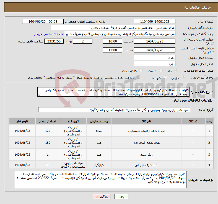Click the کد کالا column header
This screenshot has height=204, width=218.
tap(193, 121)
